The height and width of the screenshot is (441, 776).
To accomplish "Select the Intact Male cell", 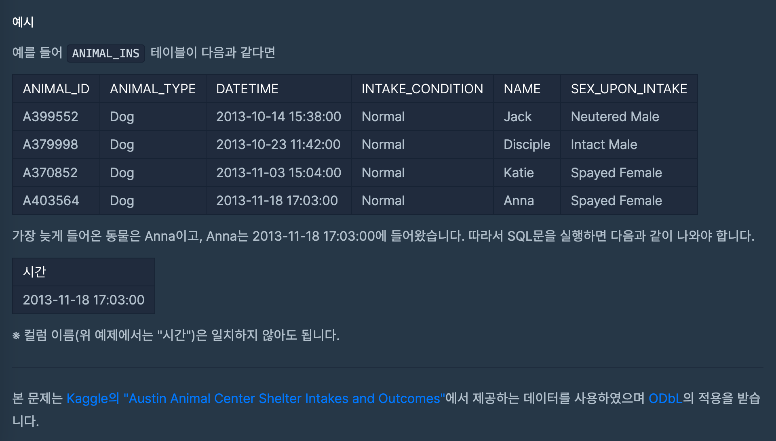I will 604,145.
